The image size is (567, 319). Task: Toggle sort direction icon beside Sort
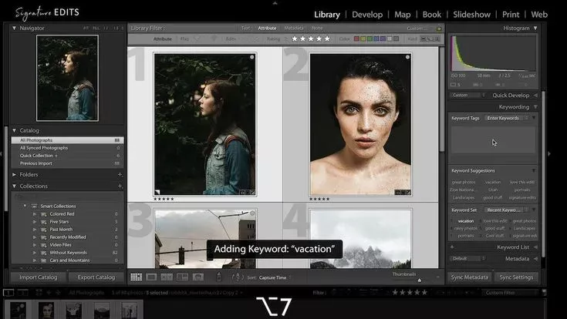pyautogui.click(x=238, y=277)
